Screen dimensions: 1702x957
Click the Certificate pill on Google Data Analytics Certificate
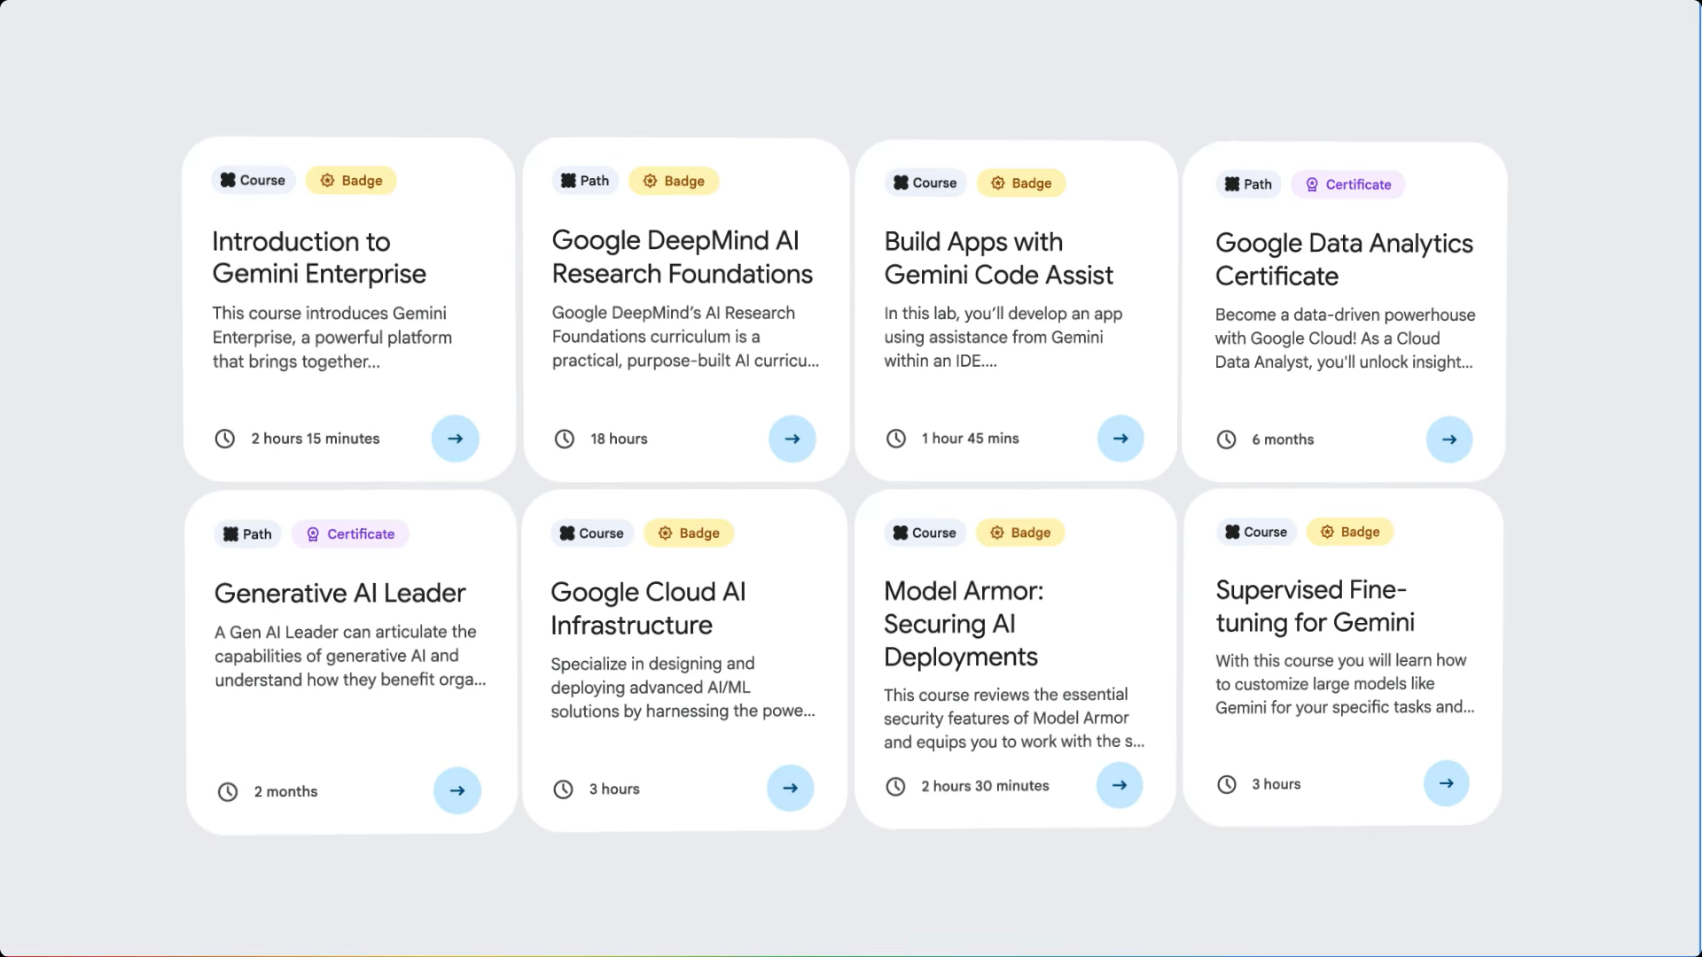pos(1347,184)
